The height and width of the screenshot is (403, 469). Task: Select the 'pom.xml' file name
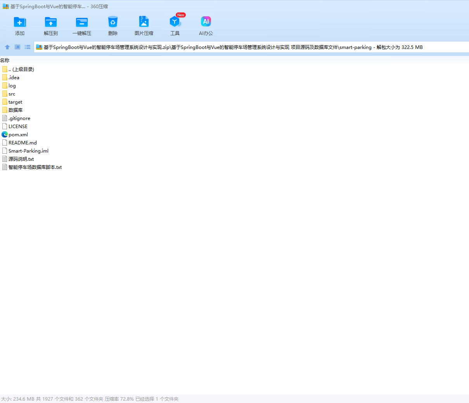tap(18, 135)
